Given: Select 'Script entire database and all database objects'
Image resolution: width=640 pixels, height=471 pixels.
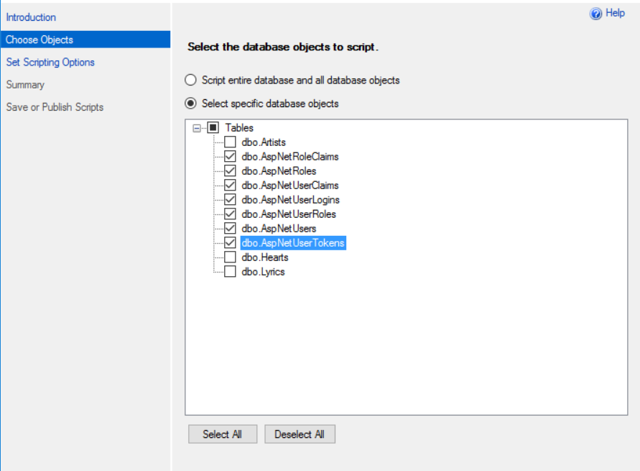Looking at the screenshot, I should coord(190,80).
